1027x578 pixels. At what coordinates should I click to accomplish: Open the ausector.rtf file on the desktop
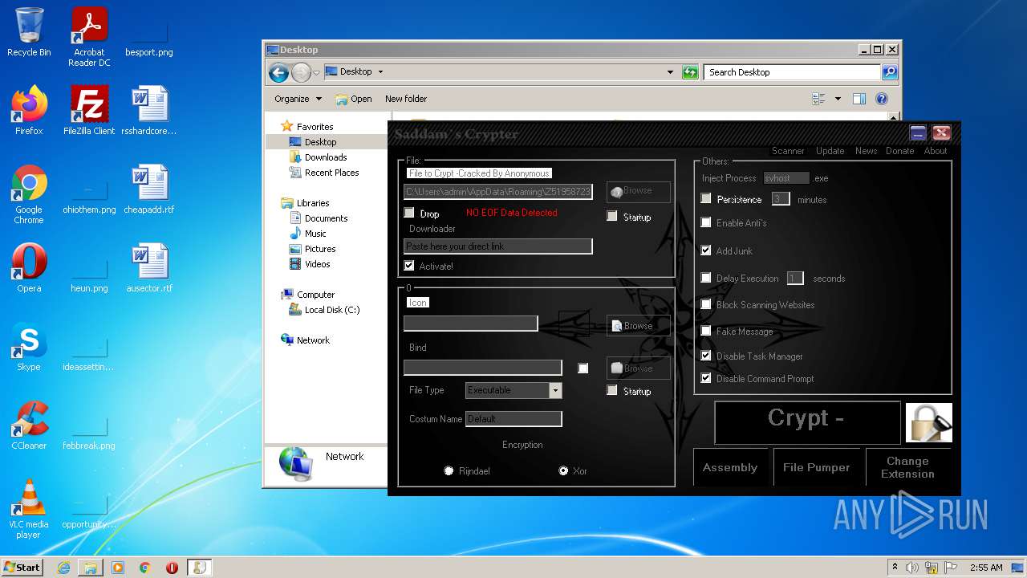point(149,268)
